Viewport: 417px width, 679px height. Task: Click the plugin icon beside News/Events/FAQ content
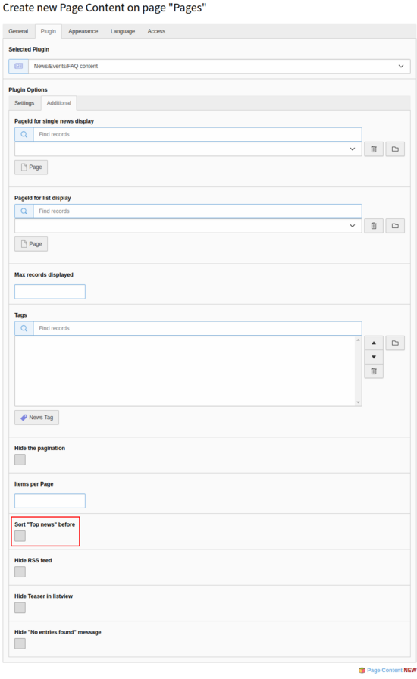coord(19,66)
